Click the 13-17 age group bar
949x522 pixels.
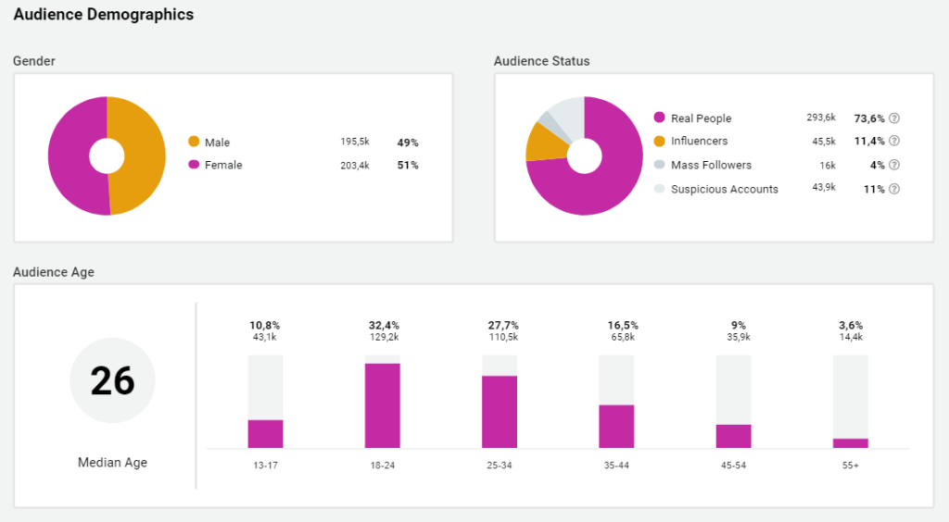tap(265, 433)
